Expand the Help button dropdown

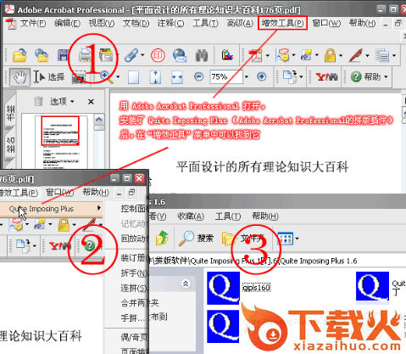click(386, 76)
